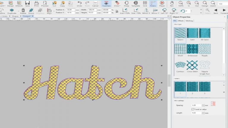
Task: Click the Artwork import icon
Action: point(19,4)
